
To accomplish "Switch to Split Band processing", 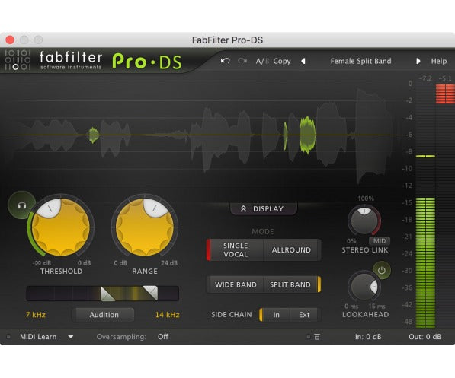I will pos(291,284).
